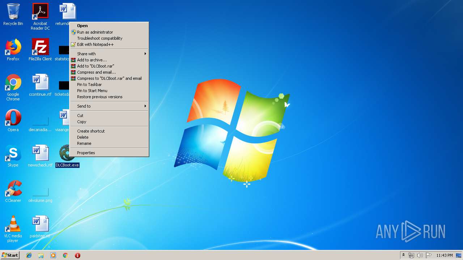Open Internet Explorer from the taskbar
Screen dimensions: 463x260
click(29, 255)
